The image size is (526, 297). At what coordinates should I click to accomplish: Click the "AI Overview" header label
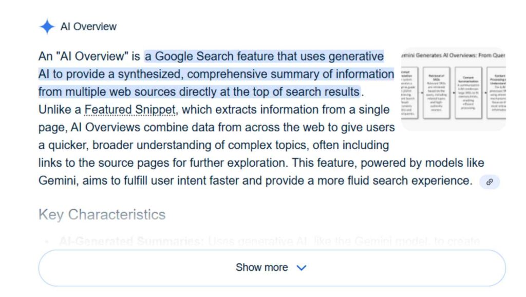(88, 27)
